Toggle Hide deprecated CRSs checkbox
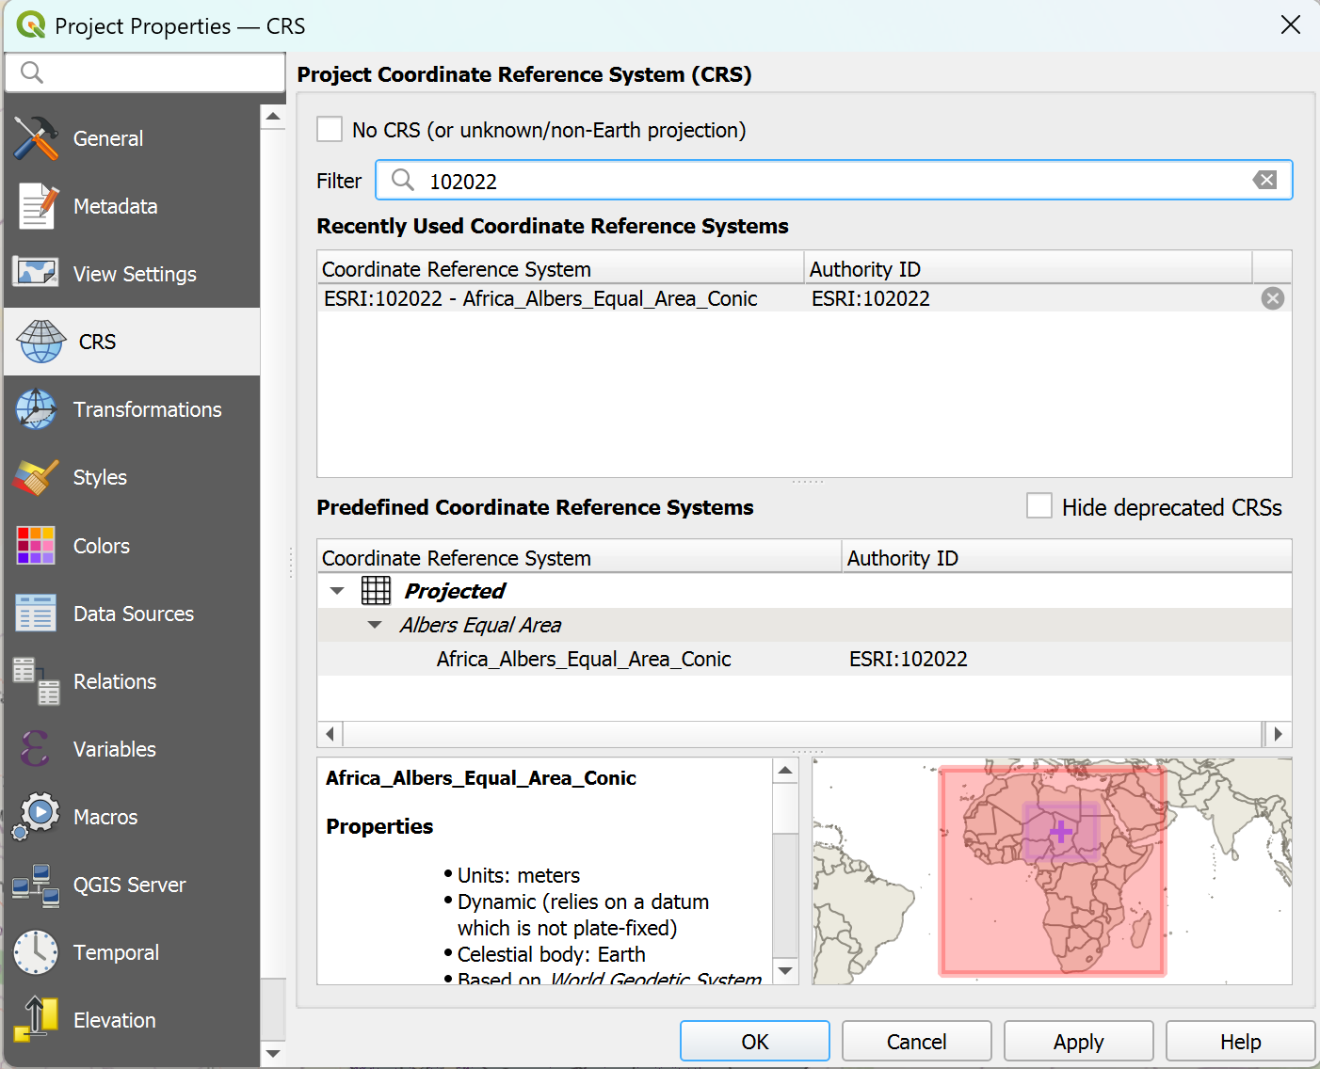 point(1039,506)
